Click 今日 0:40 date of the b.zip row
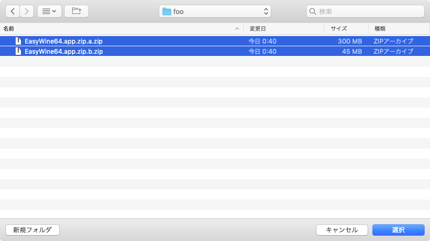This screenshot has height=241, width=430. click(263, 51)
